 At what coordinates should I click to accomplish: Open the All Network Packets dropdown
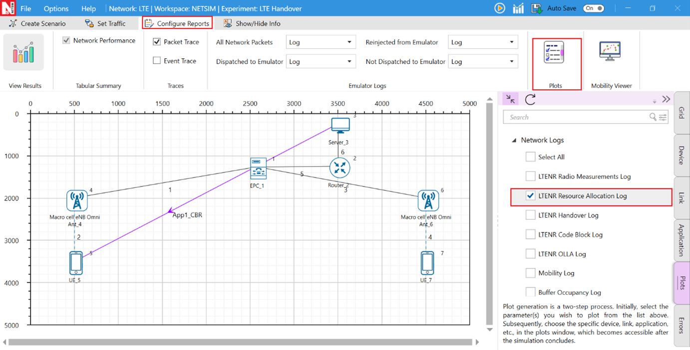coord(321,42)
